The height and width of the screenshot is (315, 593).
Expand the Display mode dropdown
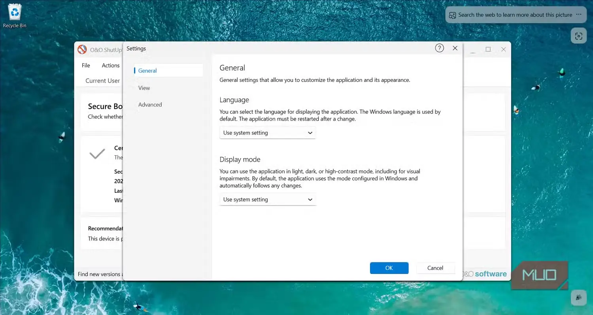pyautogui.click(x=268, y=200)
